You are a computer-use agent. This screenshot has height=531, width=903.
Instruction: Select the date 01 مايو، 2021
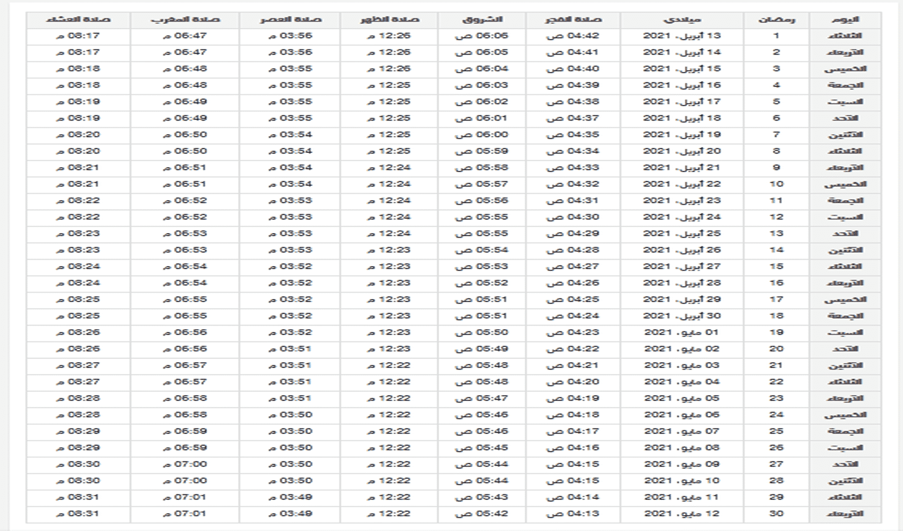(x=682, y=332)
